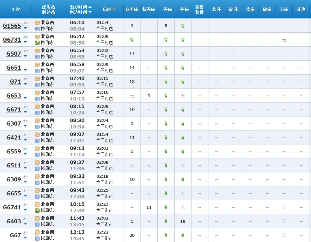Open the G1565 train number link
Screen dimensions: 311x242
coord(12,26)
